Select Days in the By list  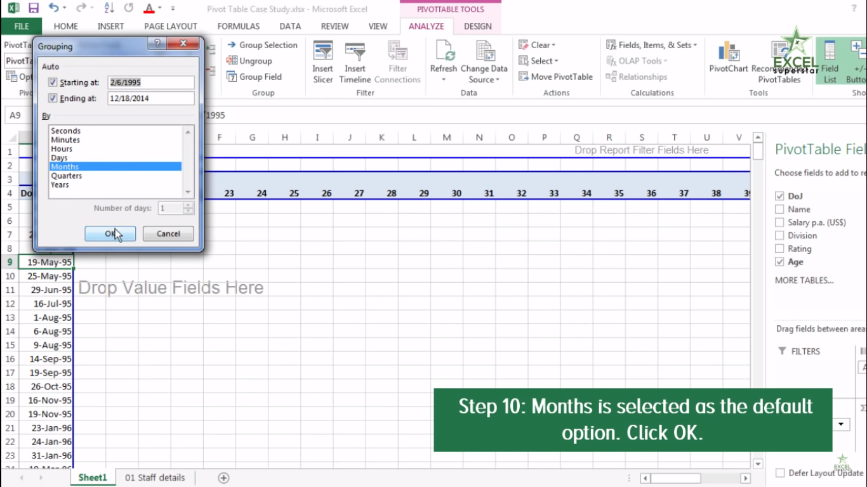(x=116, y=158)
